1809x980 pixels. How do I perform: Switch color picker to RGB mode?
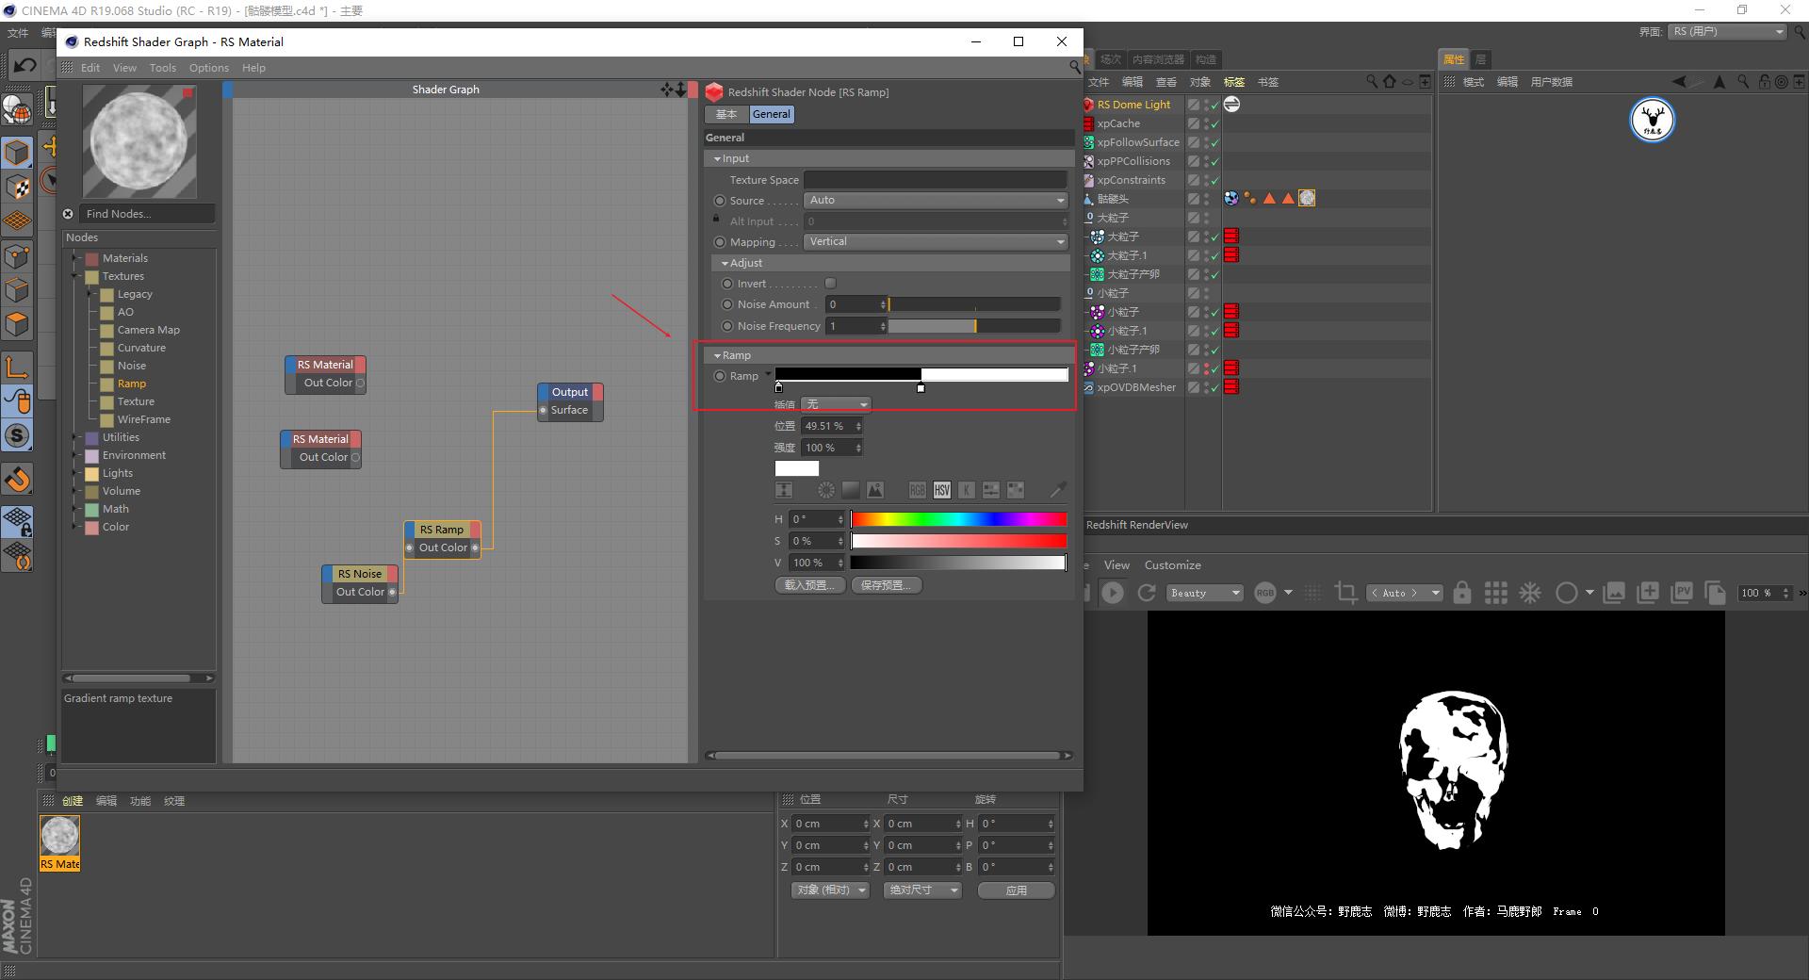pyautogui.click(x=917, y=490)
